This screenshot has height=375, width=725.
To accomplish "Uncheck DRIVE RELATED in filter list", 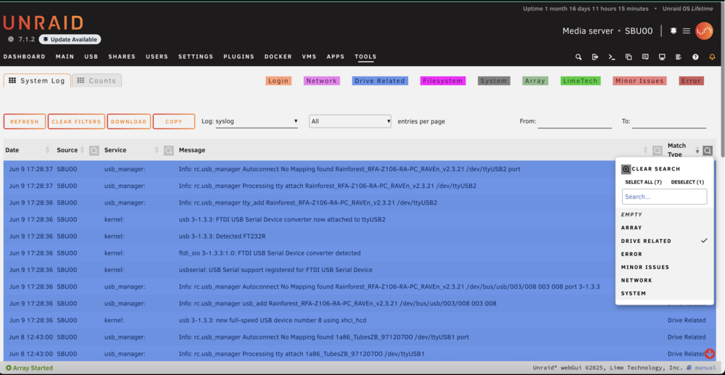I will (x=664, y=241).
